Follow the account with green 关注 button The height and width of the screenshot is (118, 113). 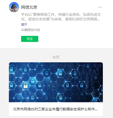click(30, 39)
